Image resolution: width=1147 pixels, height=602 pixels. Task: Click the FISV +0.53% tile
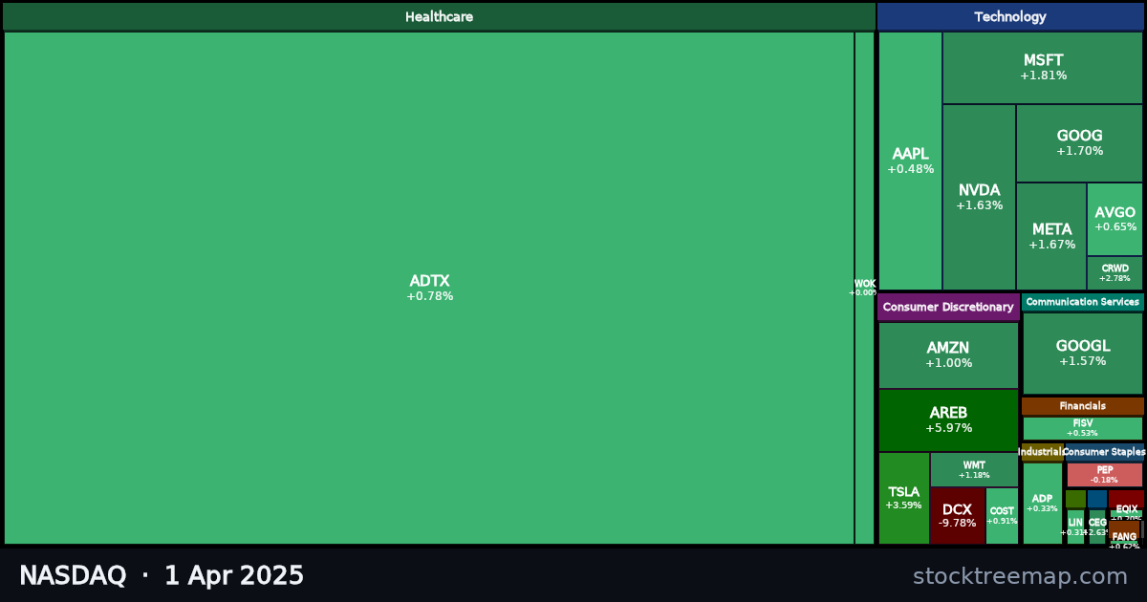(1082, 428)
